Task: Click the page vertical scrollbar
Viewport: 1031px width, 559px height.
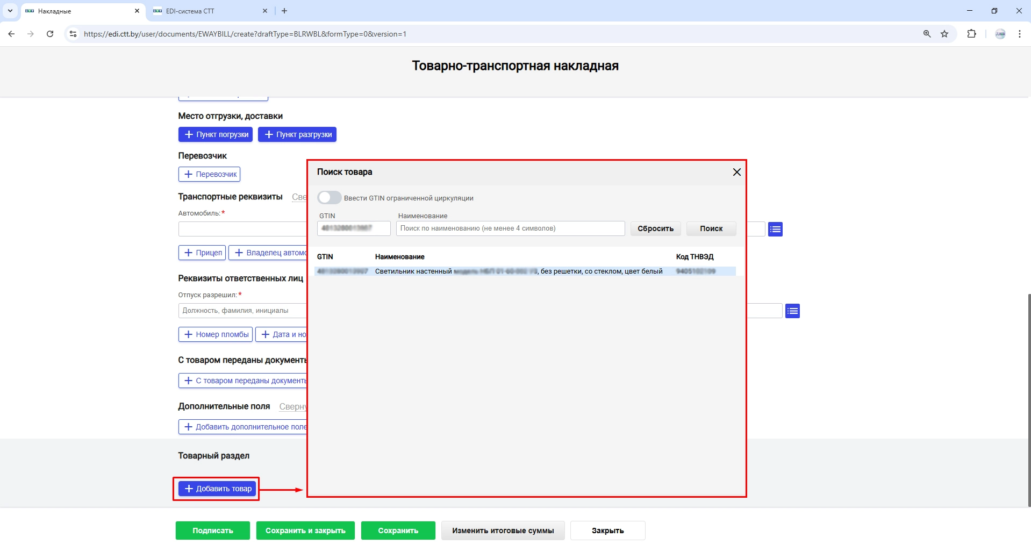Action: point(1029,400)
